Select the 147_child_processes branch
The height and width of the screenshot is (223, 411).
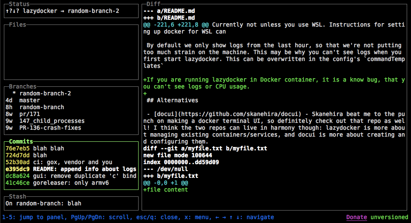click(x=71, y=121)
